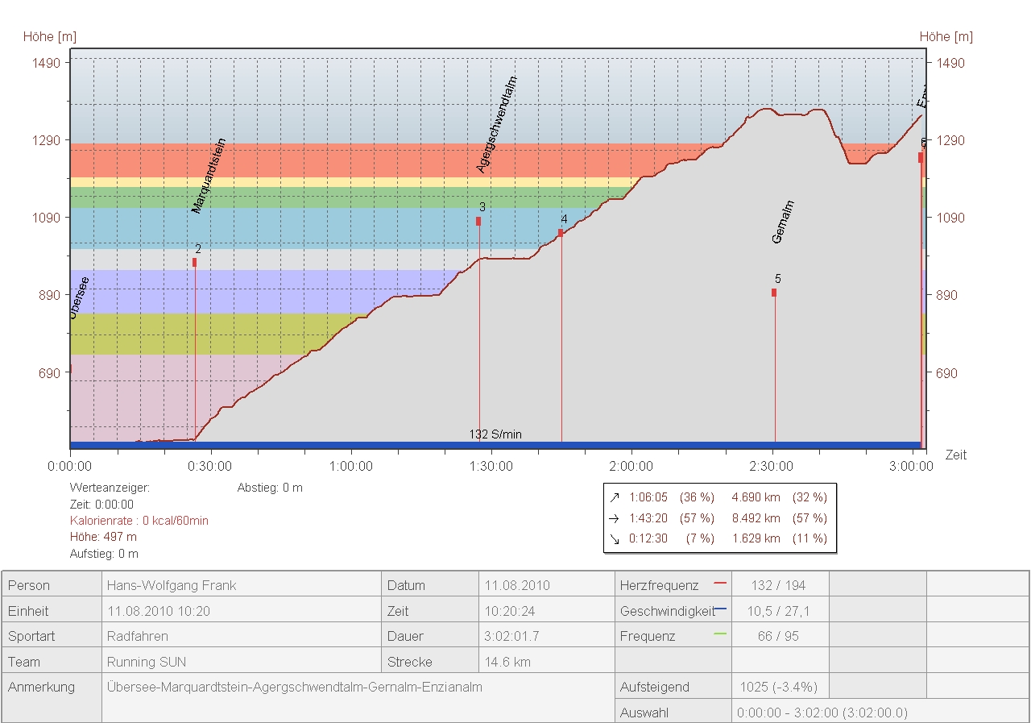This screenshot has width=1031, height=723.
Task: Click the flat arrow icon in stats box
Action: (615, 518)
